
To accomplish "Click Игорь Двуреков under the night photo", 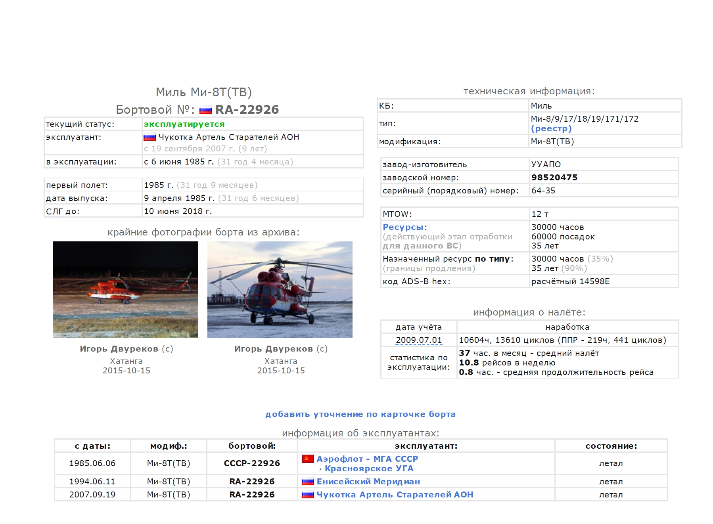I will point(119,349).
